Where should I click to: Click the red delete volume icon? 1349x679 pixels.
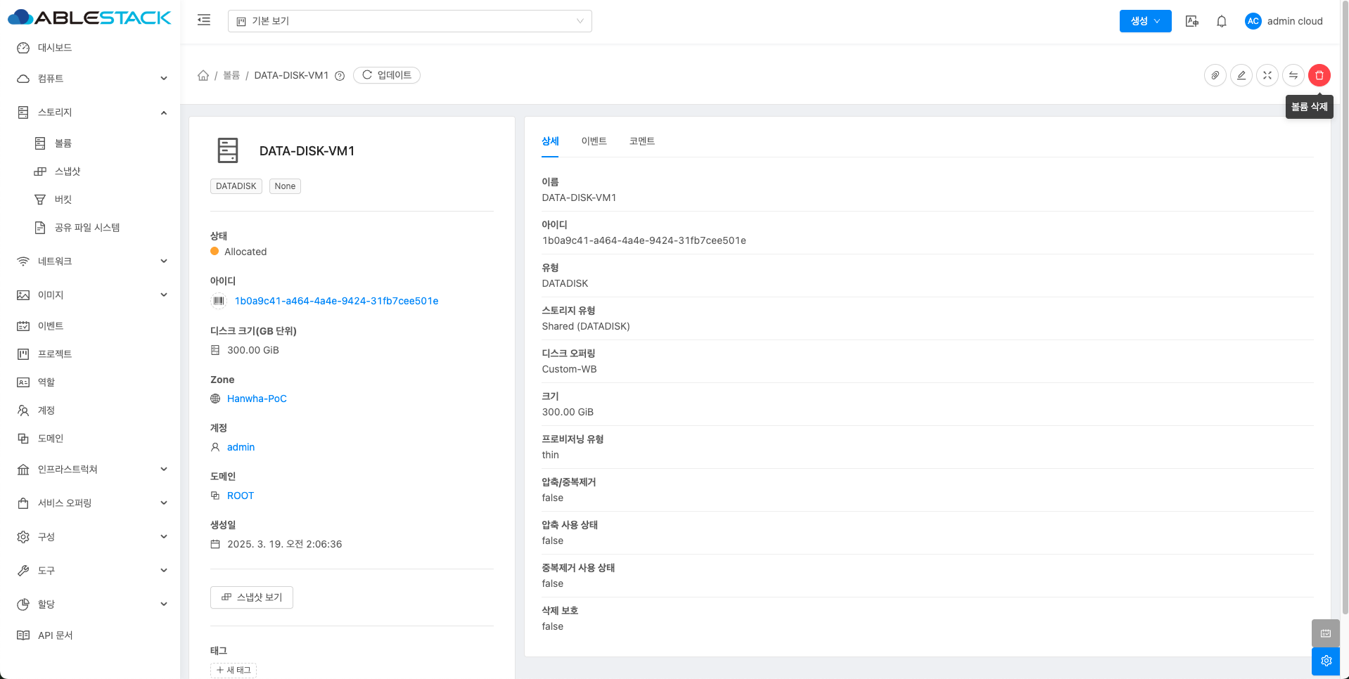[1319, 75]
